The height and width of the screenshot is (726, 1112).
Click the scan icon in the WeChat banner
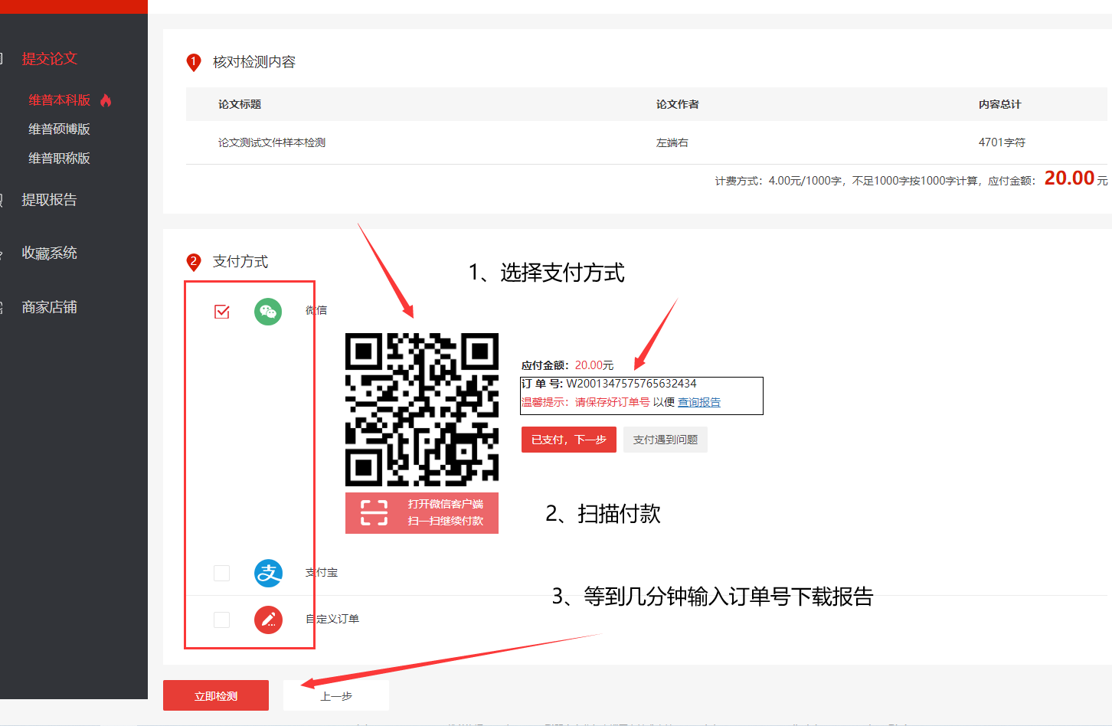tap(374, 512)
